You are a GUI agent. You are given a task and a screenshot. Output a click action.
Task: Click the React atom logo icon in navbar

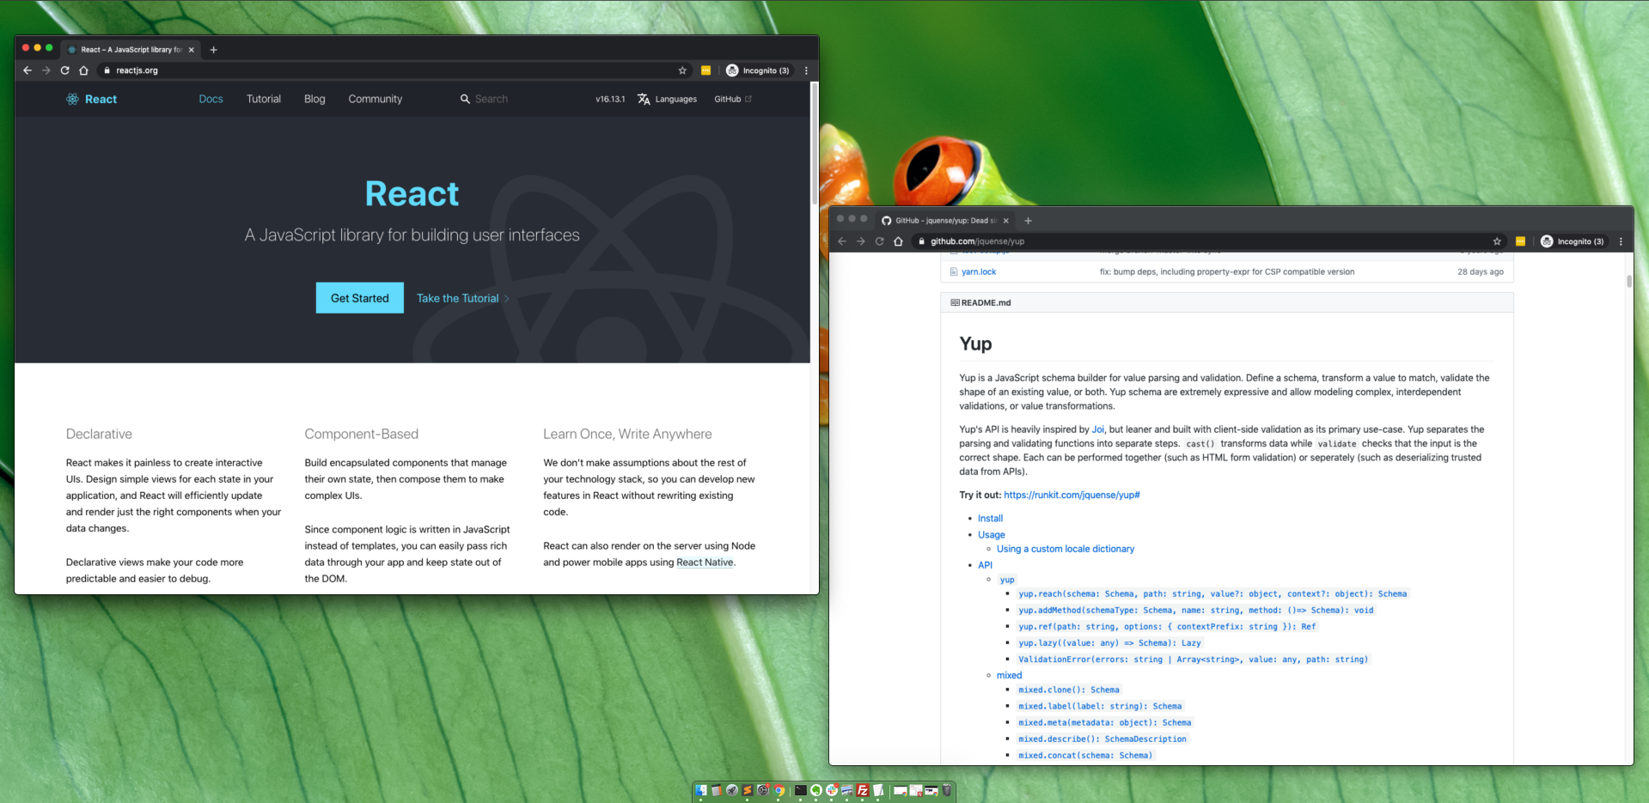tap(72, 99)
